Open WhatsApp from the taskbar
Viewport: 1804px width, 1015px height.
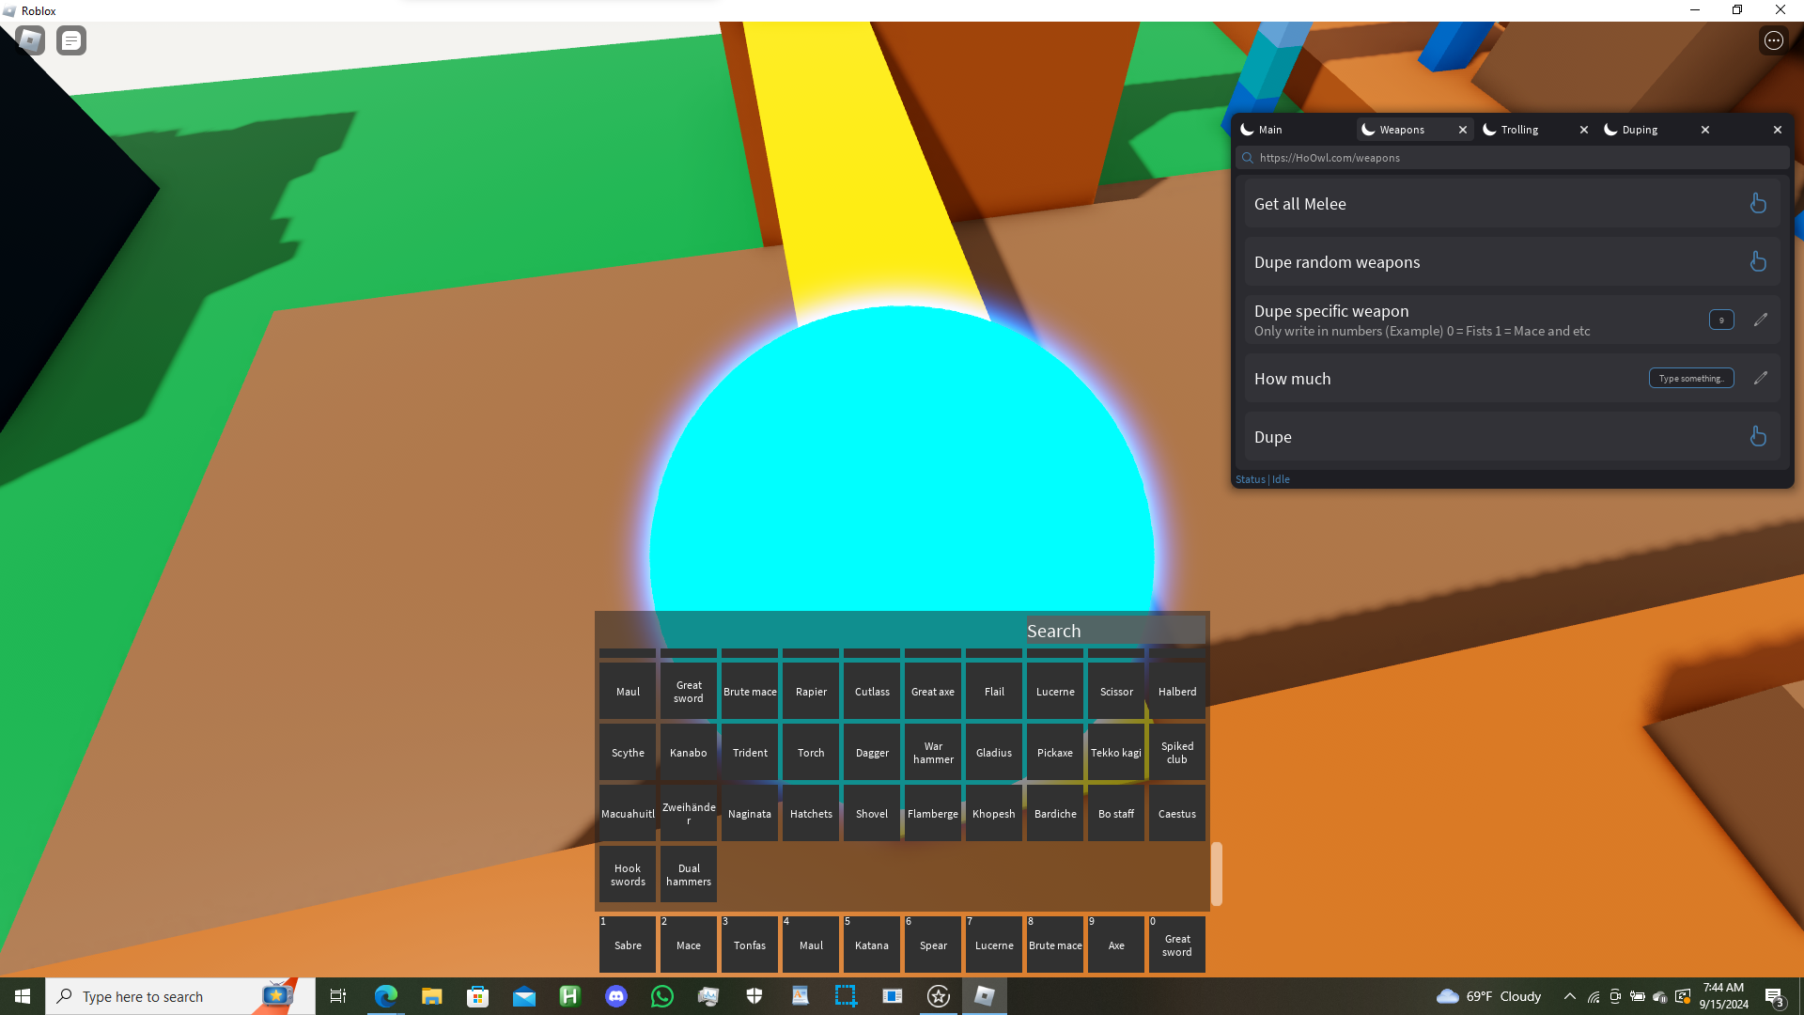662,996
